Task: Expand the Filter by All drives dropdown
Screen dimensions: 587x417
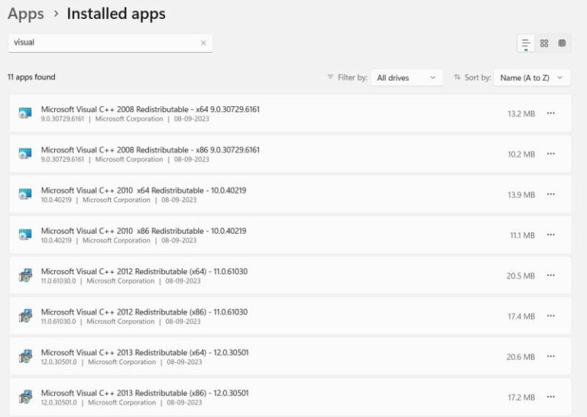Action: pyautogui.click(x=407, y=78)
